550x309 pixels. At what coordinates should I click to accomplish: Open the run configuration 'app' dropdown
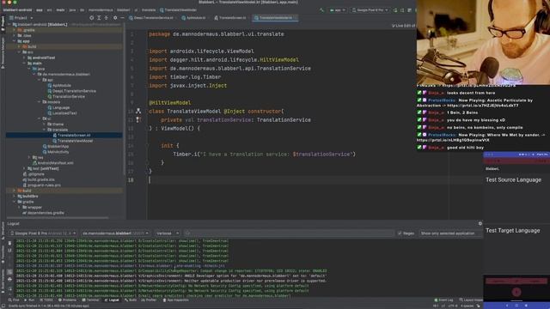click(x=338, y=10)
